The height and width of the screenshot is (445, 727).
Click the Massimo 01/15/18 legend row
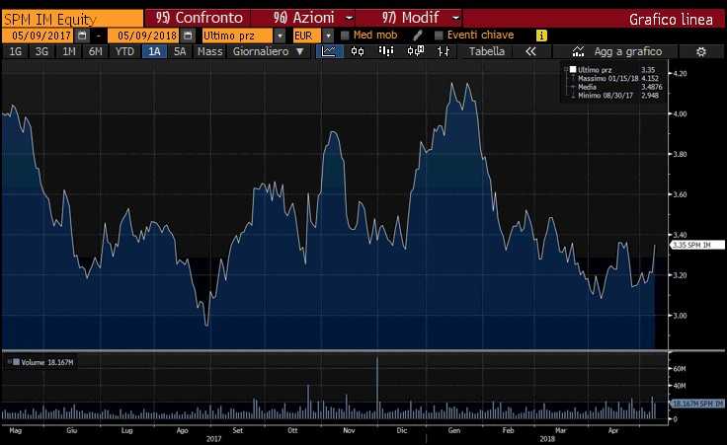coord(618,78)
